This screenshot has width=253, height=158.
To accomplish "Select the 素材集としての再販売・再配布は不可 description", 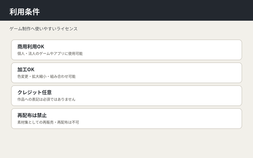I will coord(48,122).
